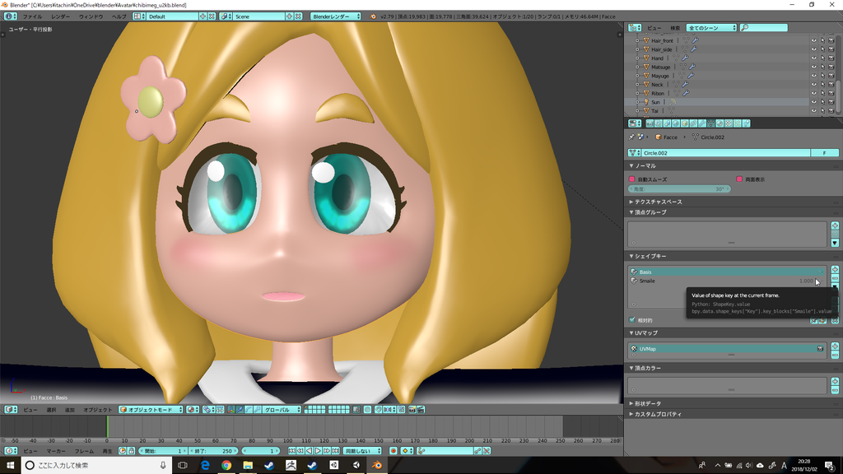Open the ファイル menu
This screenshot has width=843, height=474.
tap(32, 16)
